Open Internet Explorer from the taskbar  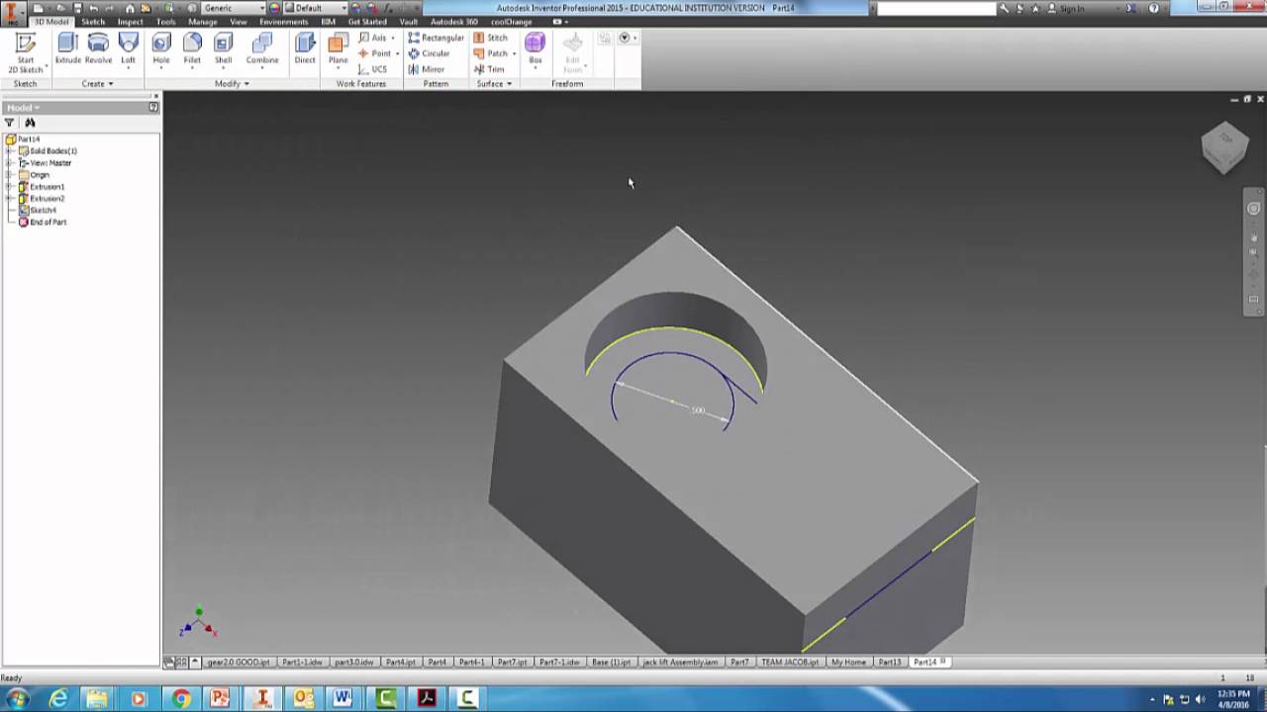58,699
